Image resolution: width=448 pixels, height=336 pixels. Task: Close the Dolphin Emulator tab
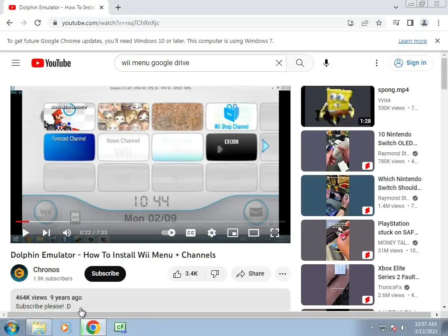tap(101, 7)
